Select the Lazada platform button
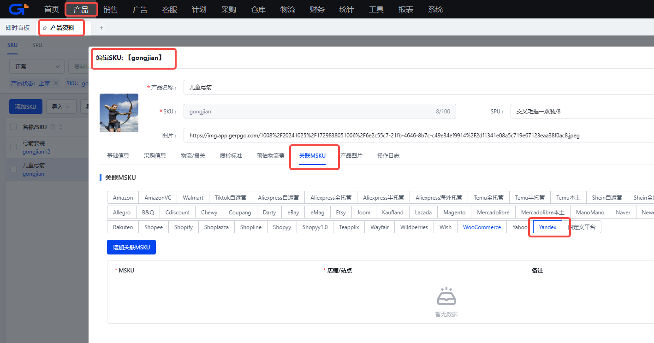654x343 pixels. (x=423, y=213)
